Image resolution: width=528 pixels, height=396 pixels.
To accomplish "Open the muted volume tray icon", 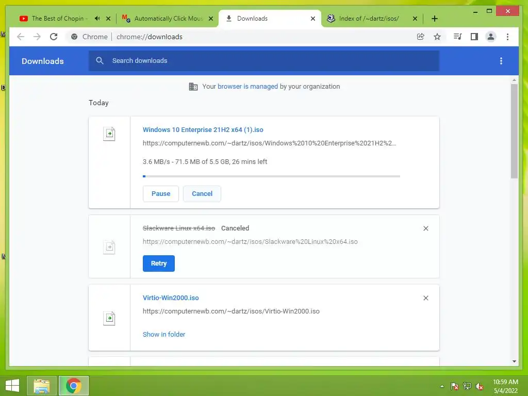I will pos(480,386).
